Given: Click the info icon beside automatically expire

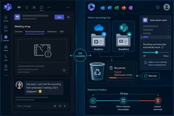Looking at the screenshot, I should click(x=162, y=47).
